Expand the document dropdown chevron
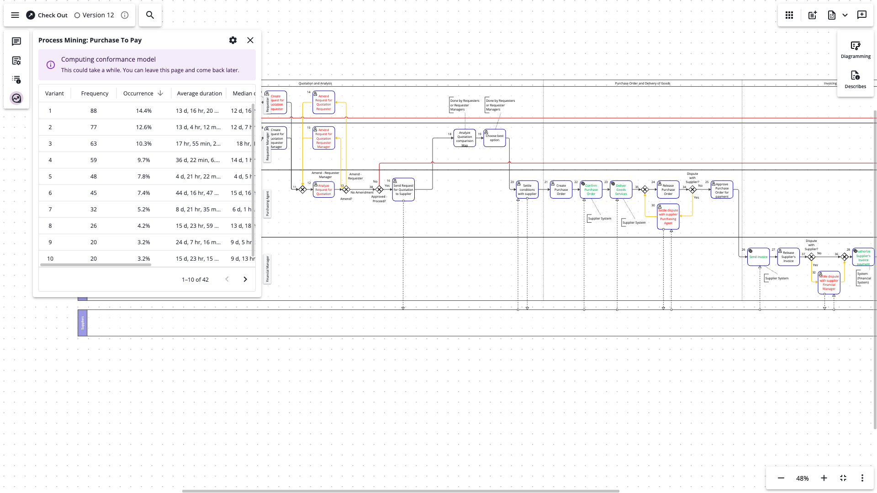 tap(845, 15)
